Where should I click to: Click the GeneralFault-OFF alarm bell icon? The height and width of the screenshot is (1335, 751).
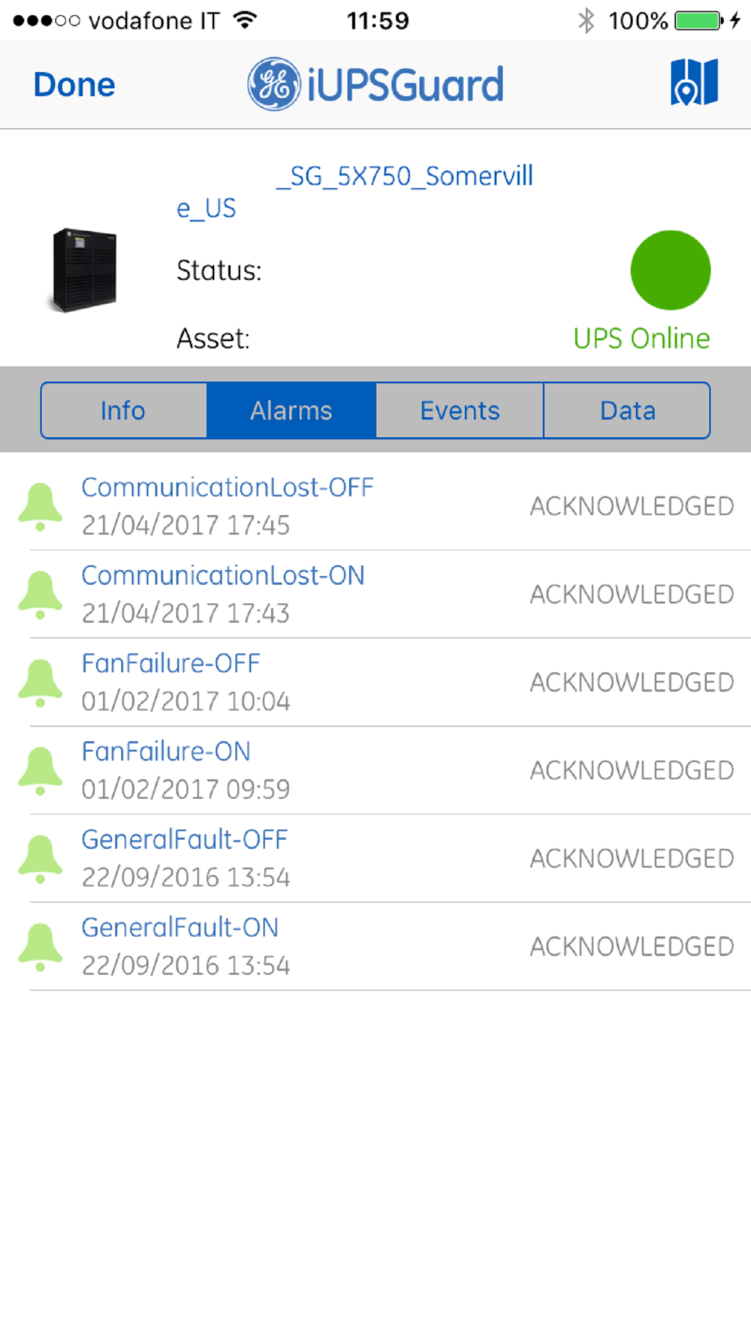[x=41, y=857]
